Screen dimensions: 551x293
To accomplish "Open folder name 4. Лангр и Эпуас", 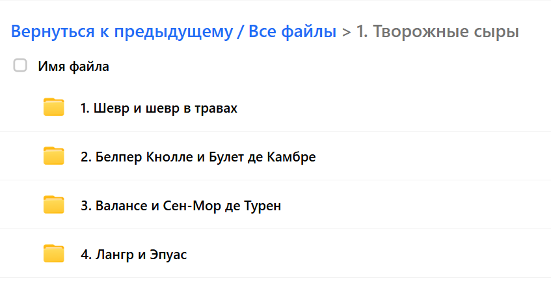I will click(x=133, y=255).
